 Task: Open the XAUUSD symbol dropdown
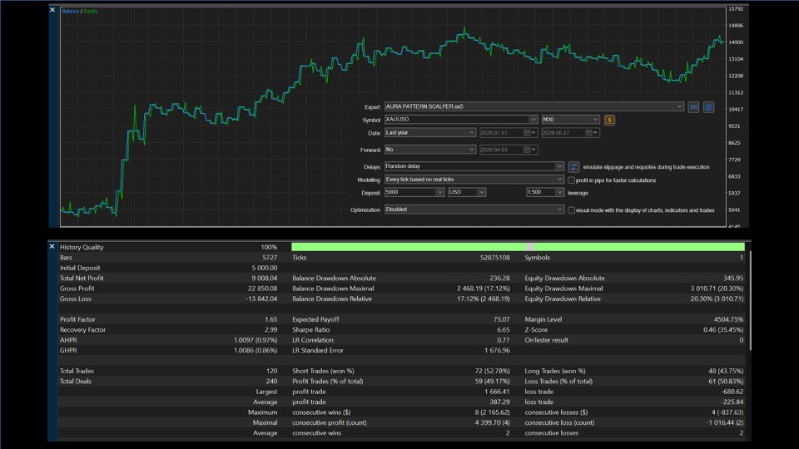[x=461, y=119]
